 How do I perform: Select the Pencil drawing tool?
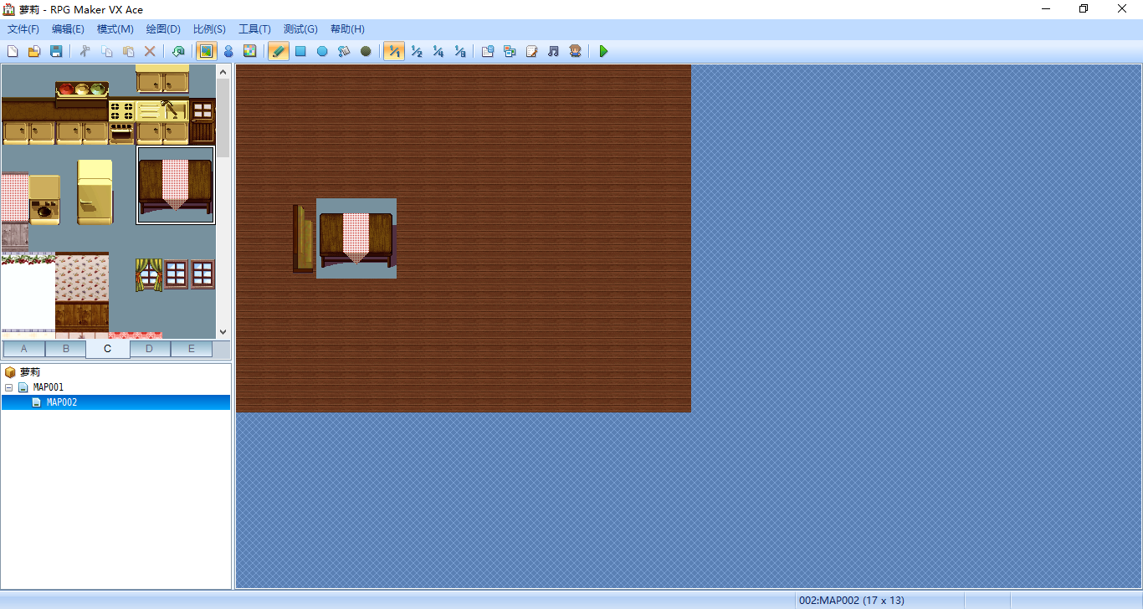[x=279, y=51]
